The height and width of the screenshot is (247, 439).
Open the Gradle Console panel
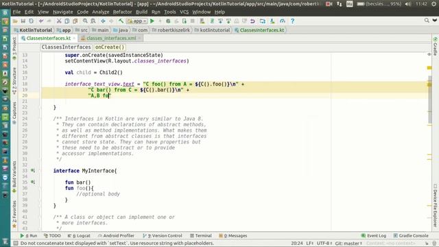tap(411, 236)
